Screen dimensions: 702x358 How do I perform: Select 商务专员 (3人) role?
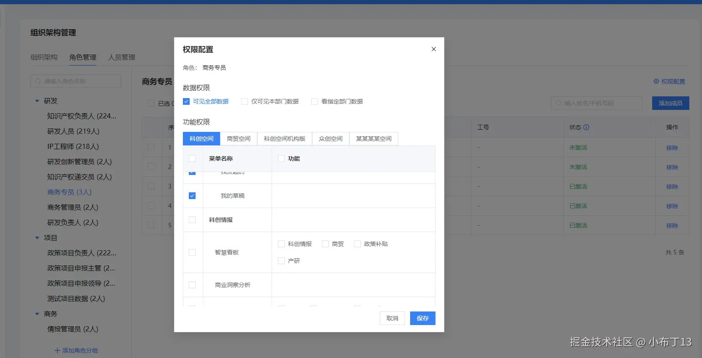[69, 192]
